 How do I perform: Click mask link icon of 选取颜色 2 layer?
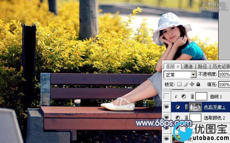pos(186,118)
